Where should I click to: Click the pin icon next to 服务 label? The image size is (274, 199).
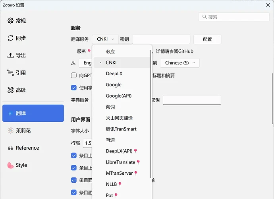[89, 51]
